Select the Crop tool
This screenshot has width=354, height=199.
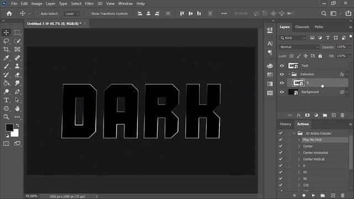point(6,49)
